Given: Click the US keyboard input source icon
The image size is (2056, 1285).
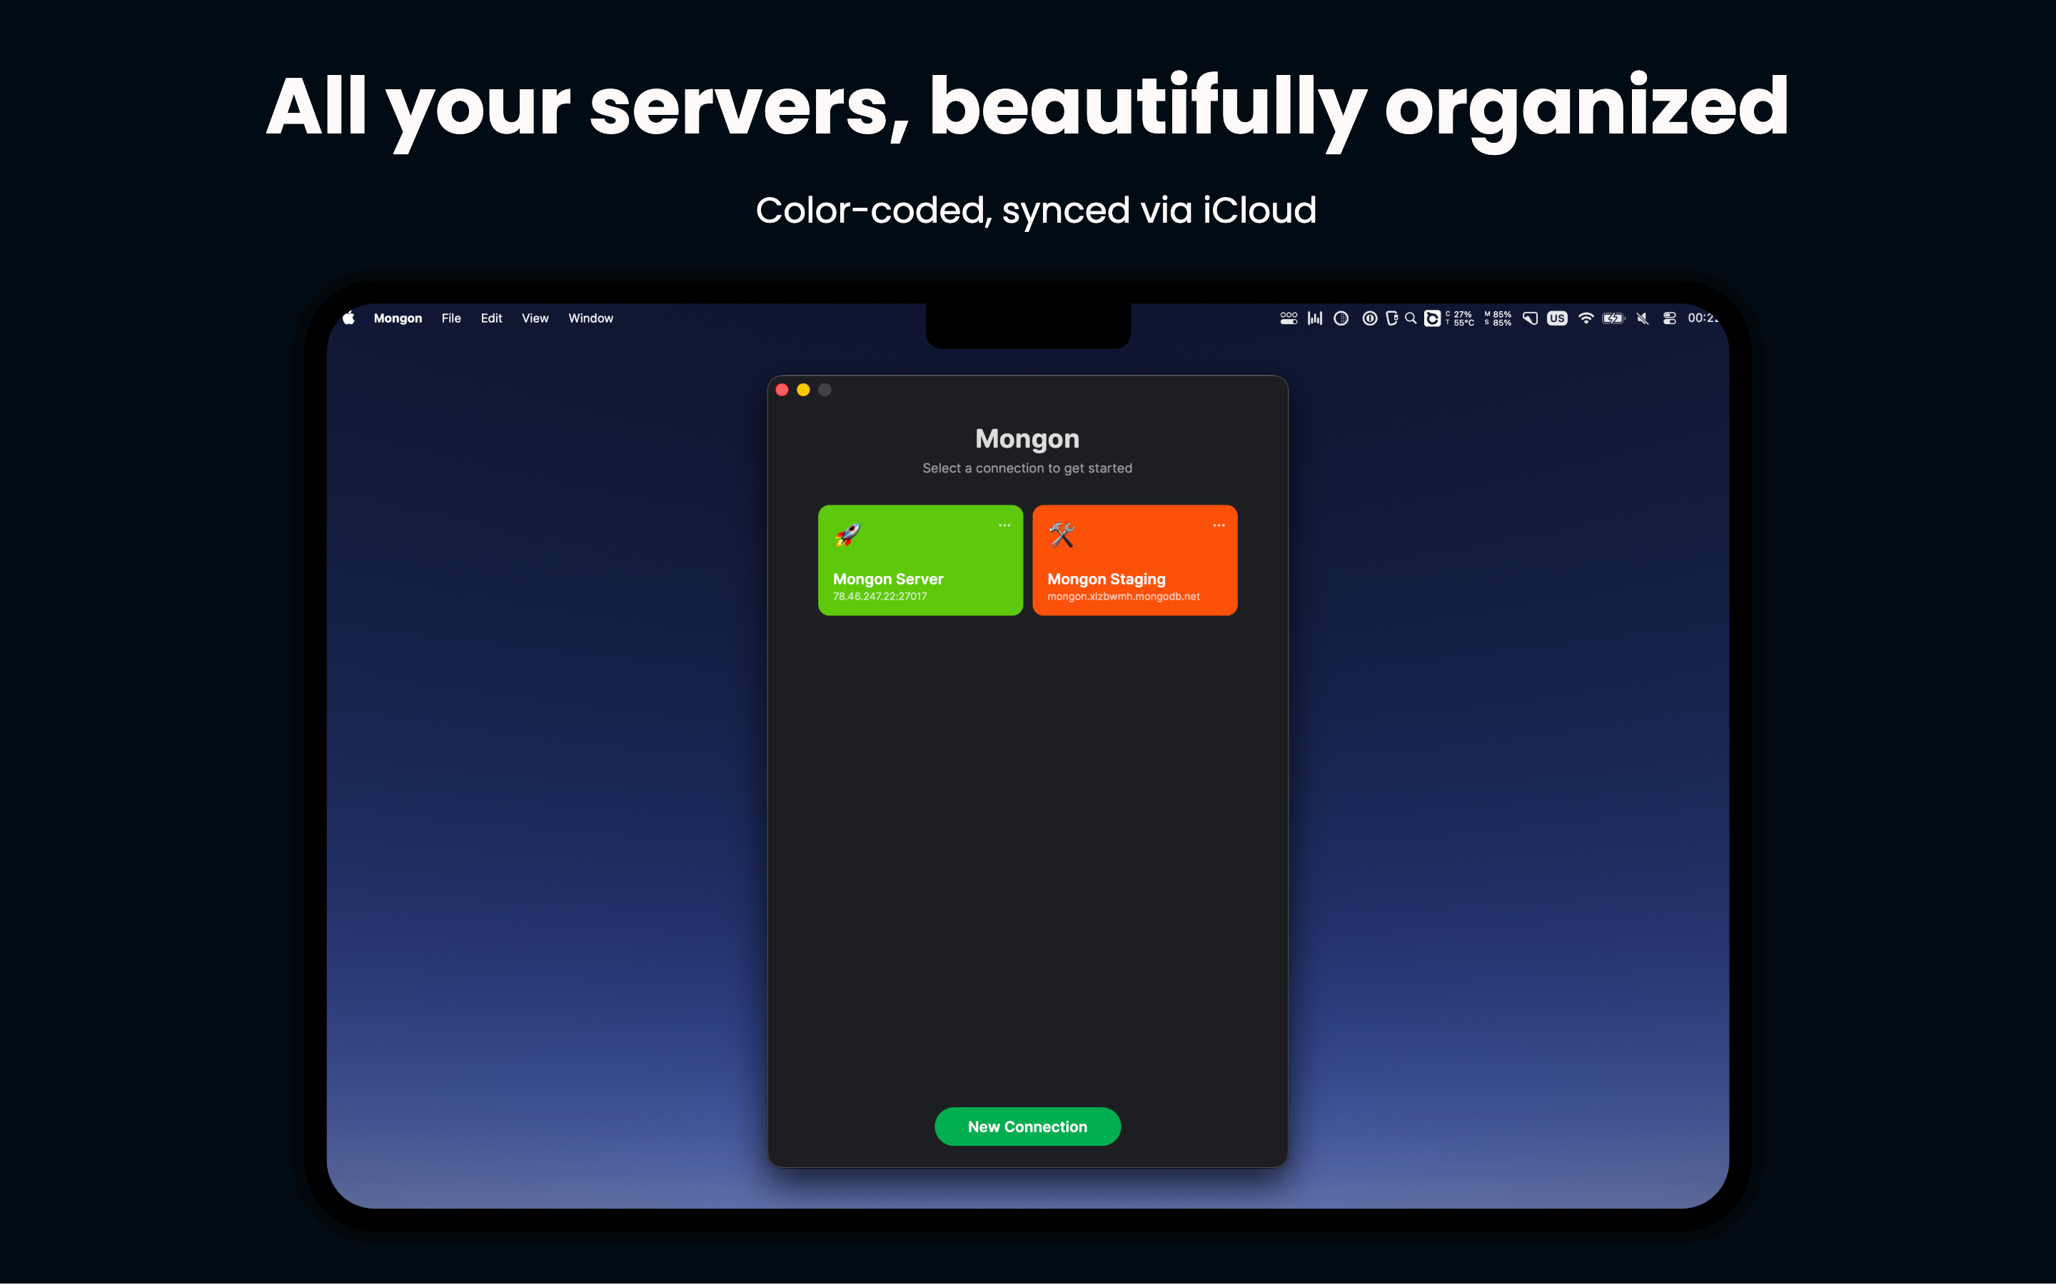Looking at the screenshot, I should (x=1556, y=318).
